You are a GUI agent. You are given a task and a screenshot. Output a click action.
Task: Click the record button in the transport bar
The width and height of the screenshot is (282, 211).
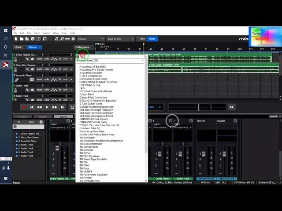point(24,107)
